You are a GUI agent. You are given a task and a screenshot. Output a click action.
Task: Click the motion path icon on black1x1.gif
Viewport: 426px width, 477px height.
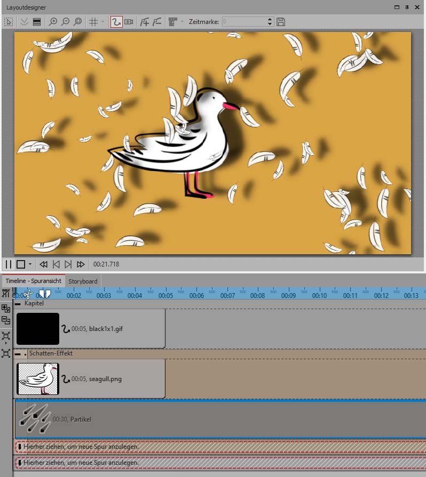pyautogui.click(x=66, y=329)
